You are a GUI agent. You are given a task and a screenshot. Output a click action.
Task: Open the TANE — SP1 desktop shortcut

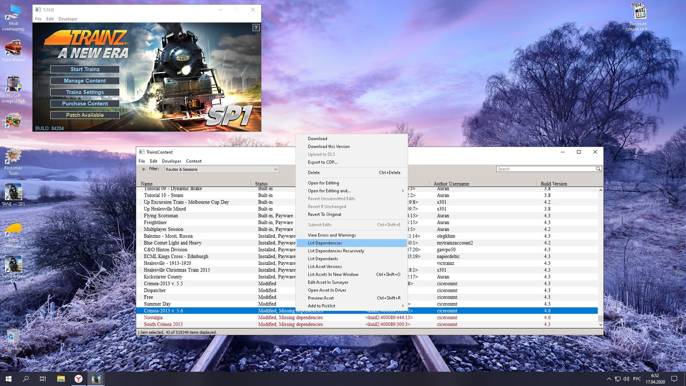pos(13,195)
